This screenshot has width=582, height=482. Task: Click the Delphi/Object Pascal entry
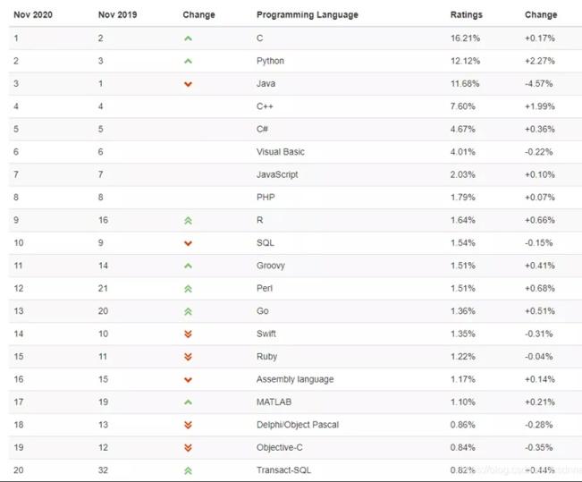coord(298,425)
